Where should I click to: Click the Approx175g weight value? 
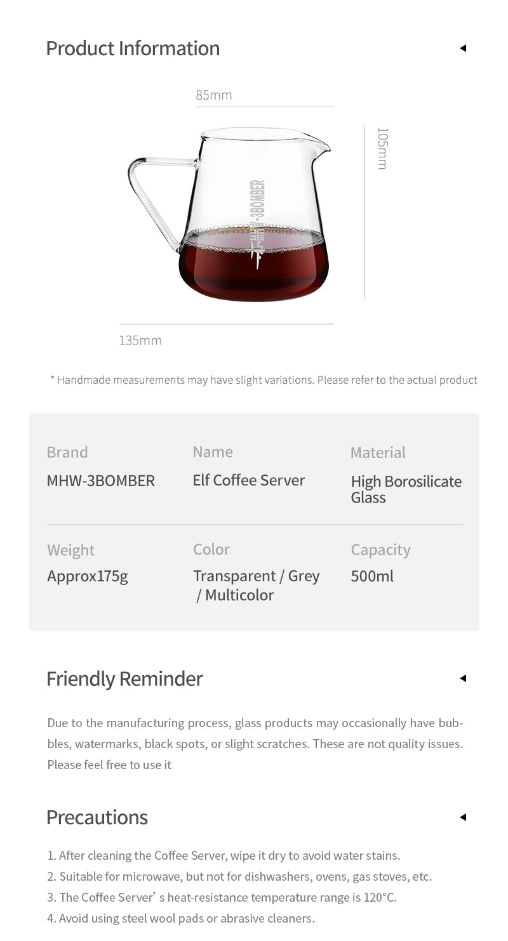pyautogui.click(x=88, y=576)
